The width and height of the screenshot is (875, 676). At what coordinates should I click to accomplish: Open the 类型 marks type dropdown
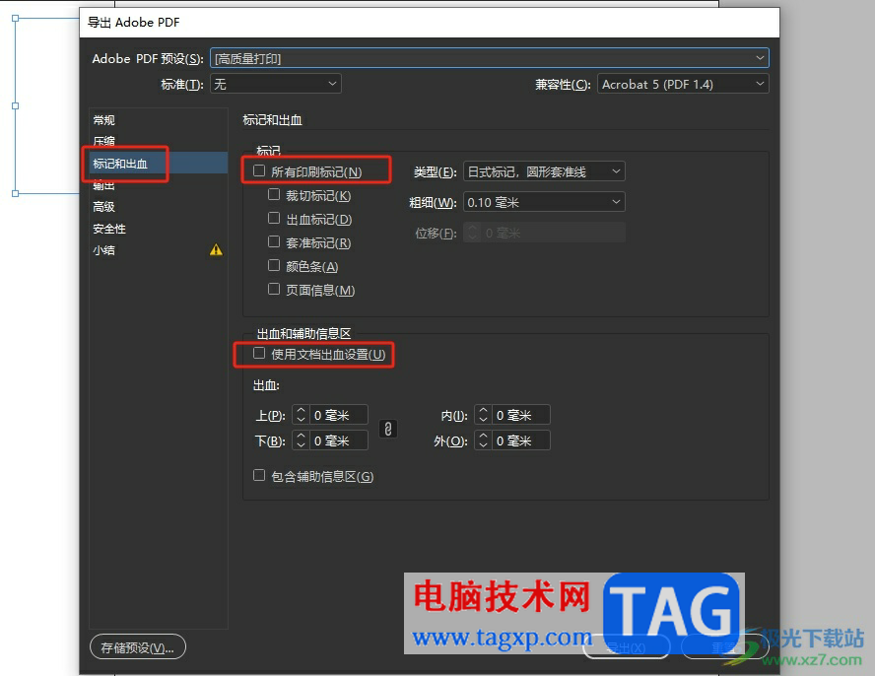tap(544, 171)
